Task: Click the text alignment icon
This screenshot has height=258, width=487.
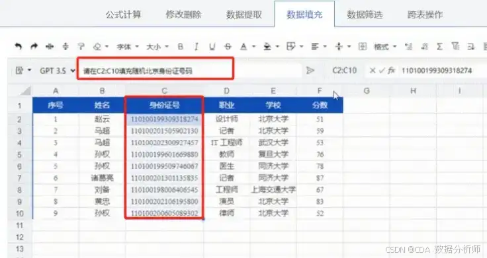Action: (x=314, y=47)
